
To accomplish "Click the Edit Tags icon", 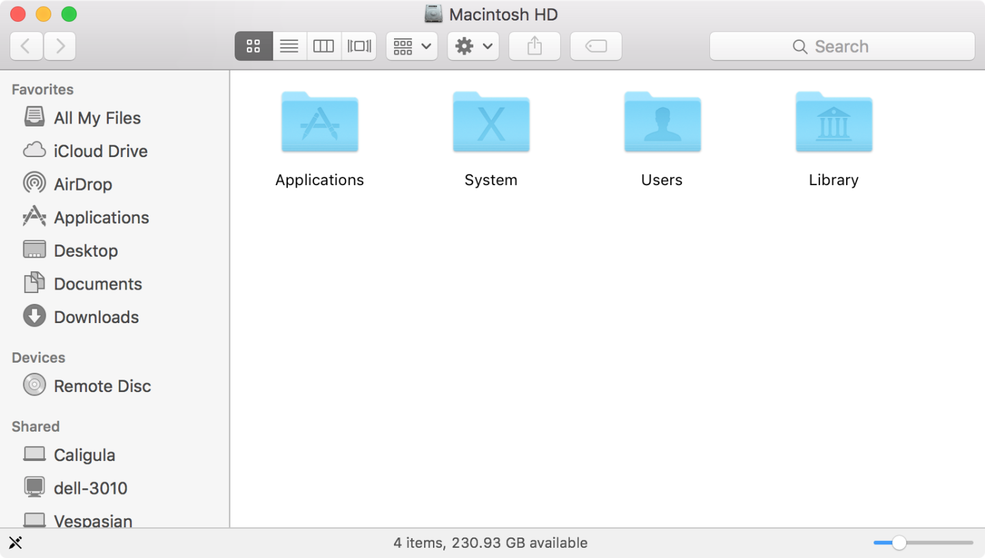I will (594, 46).
